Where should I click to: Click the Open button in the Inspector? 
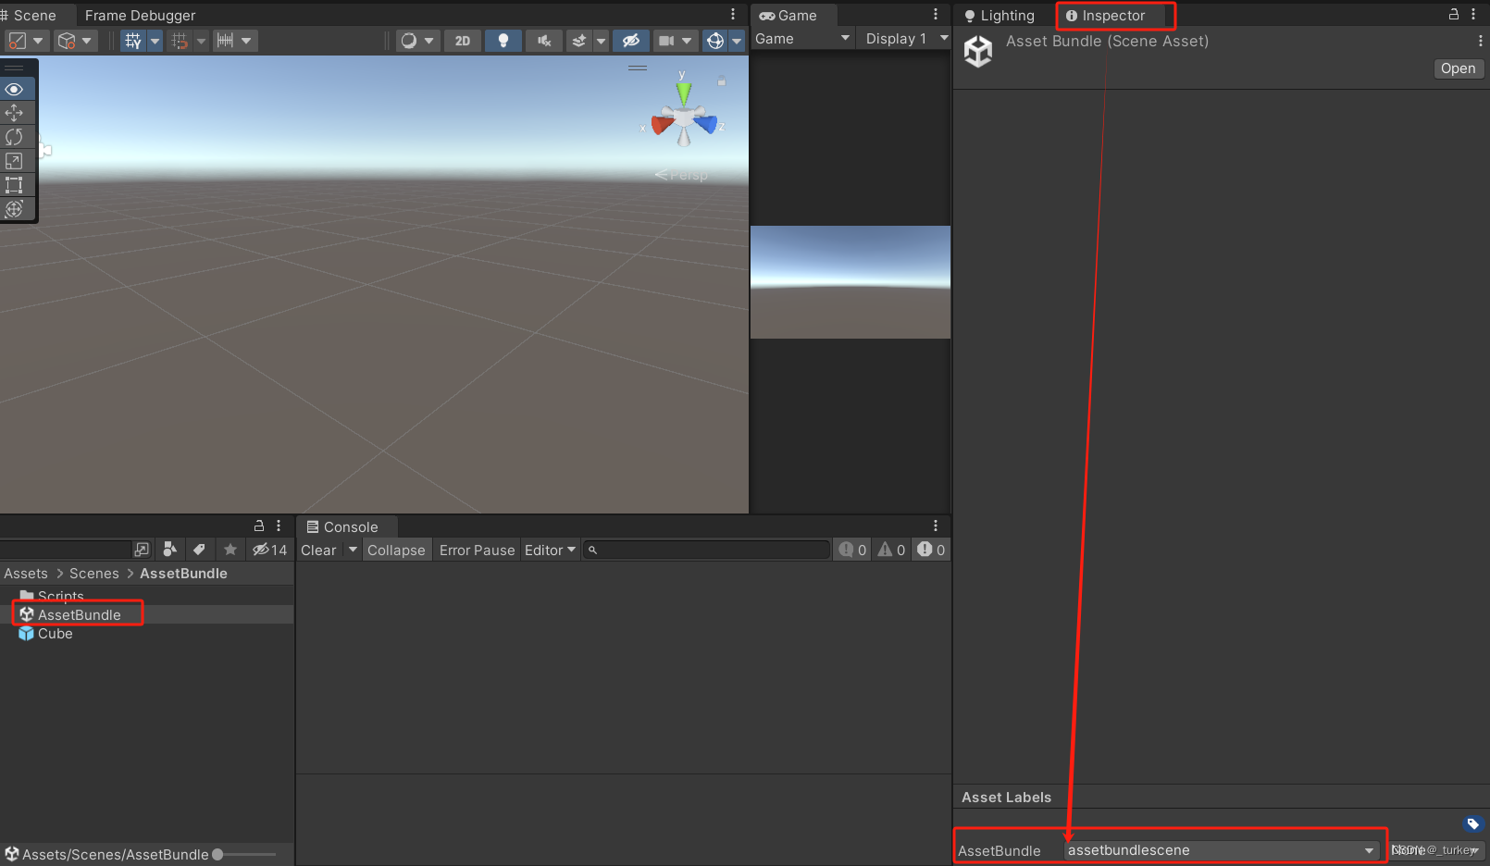point(1458,68)
